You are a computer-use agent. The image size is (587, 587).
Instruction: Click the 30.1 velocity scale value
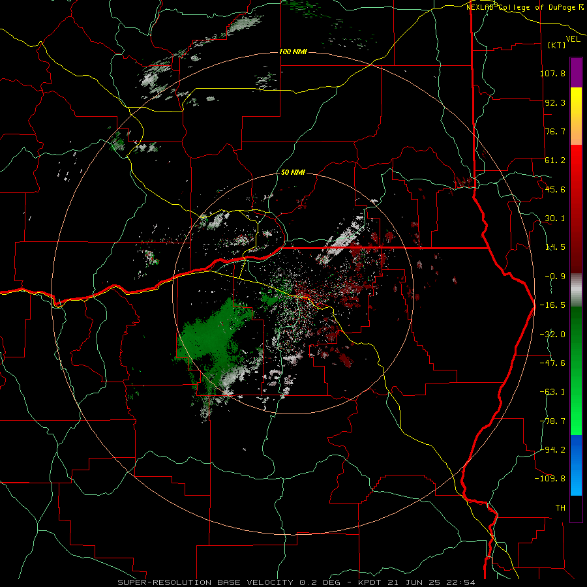coord(555,218)
